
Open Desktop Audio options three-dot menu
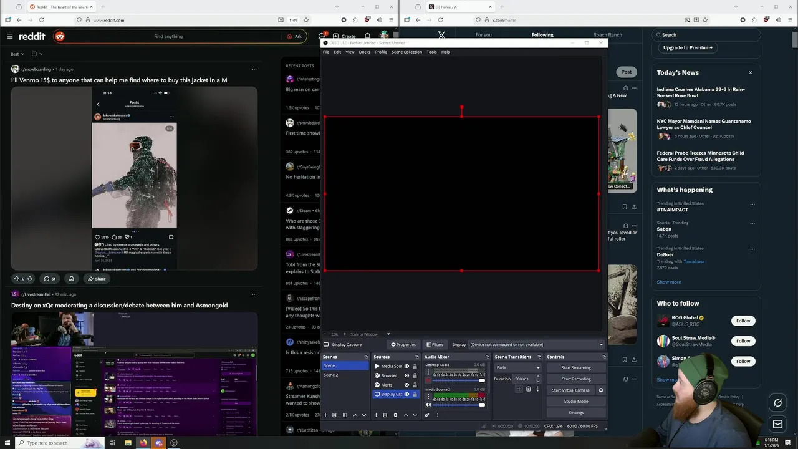(x=428, y=372)
